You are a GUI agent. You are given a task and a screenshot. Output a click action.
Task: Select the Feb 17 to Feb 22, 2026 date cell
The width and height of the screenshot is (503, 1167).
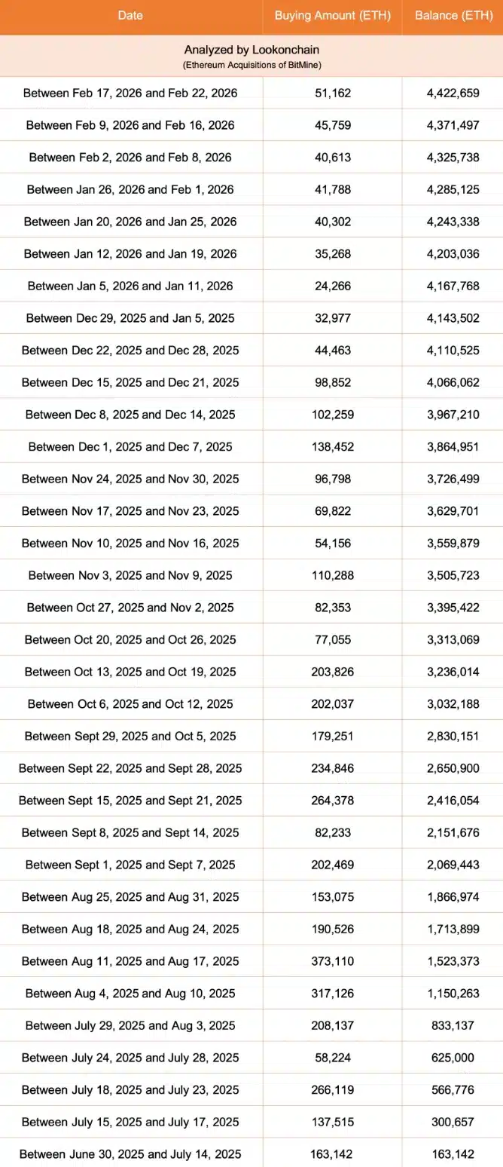pos(130,93)
